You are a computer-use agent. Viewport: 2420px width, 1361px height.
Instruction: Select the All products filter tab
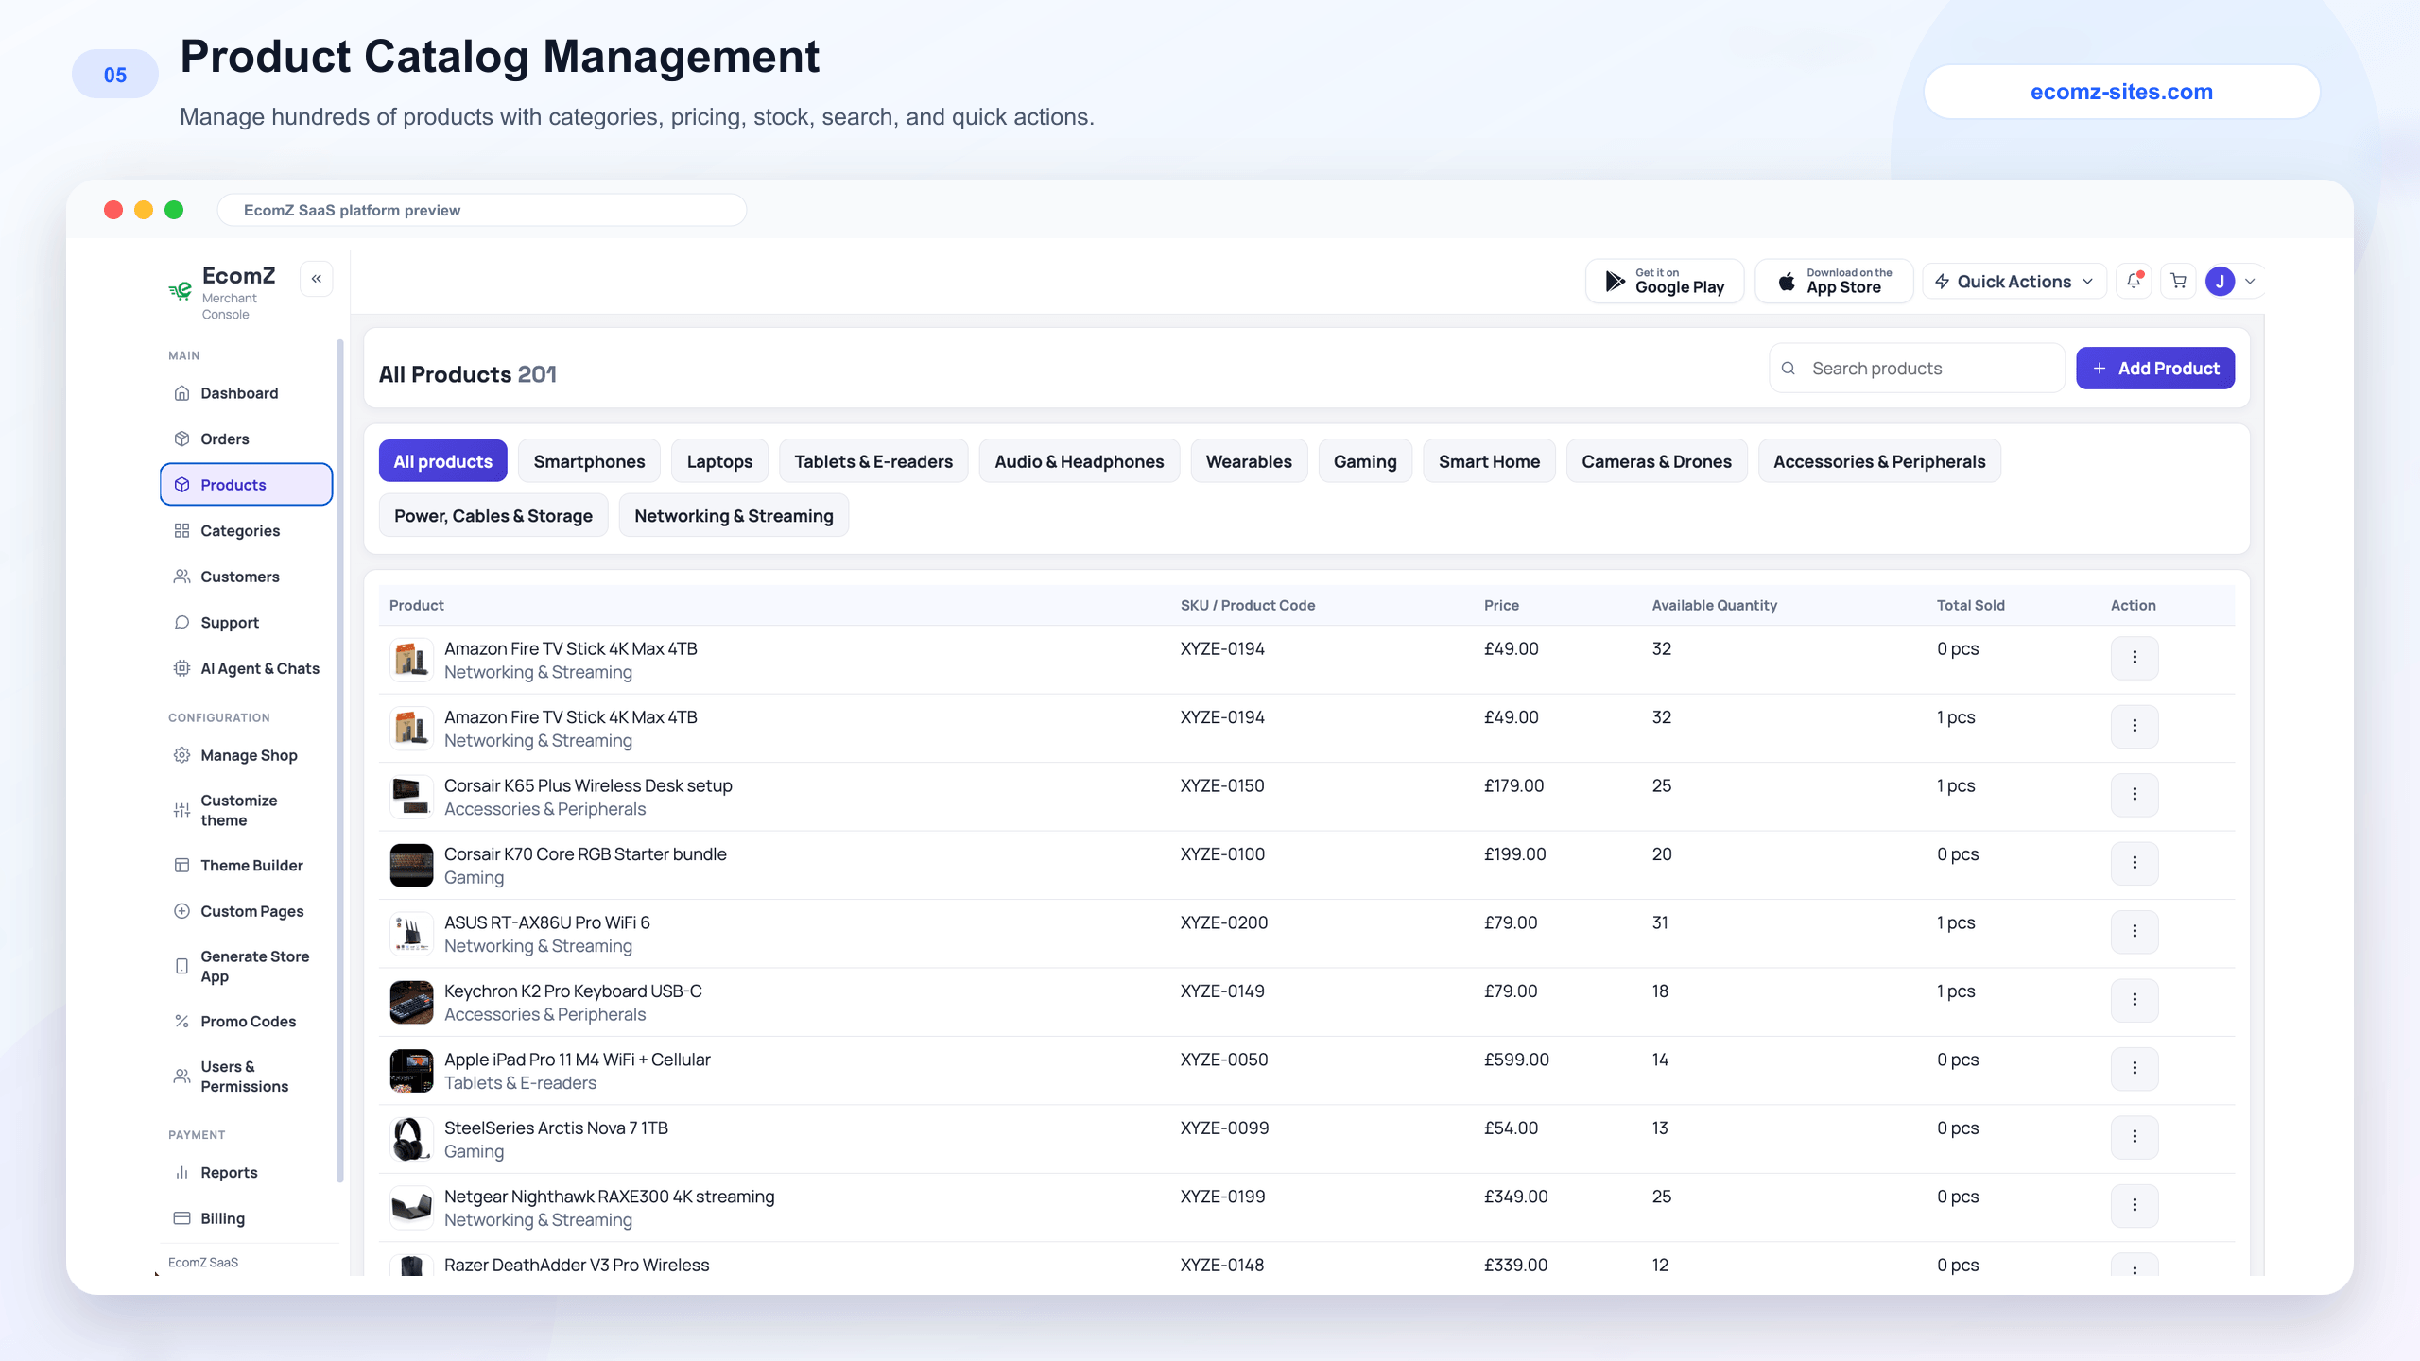(443, 461)
